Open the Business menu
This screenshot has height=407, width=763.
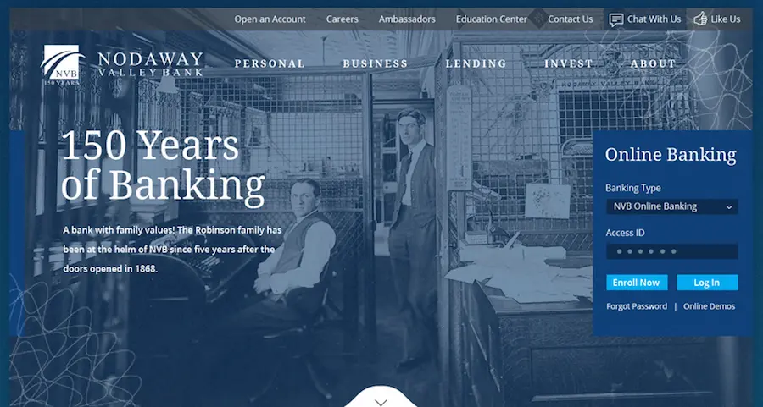pos(376,63)
